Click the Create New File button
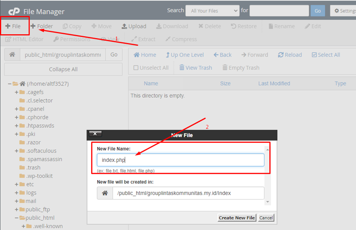356x230 pixels. pyautogui.click(x=237, y=218)
